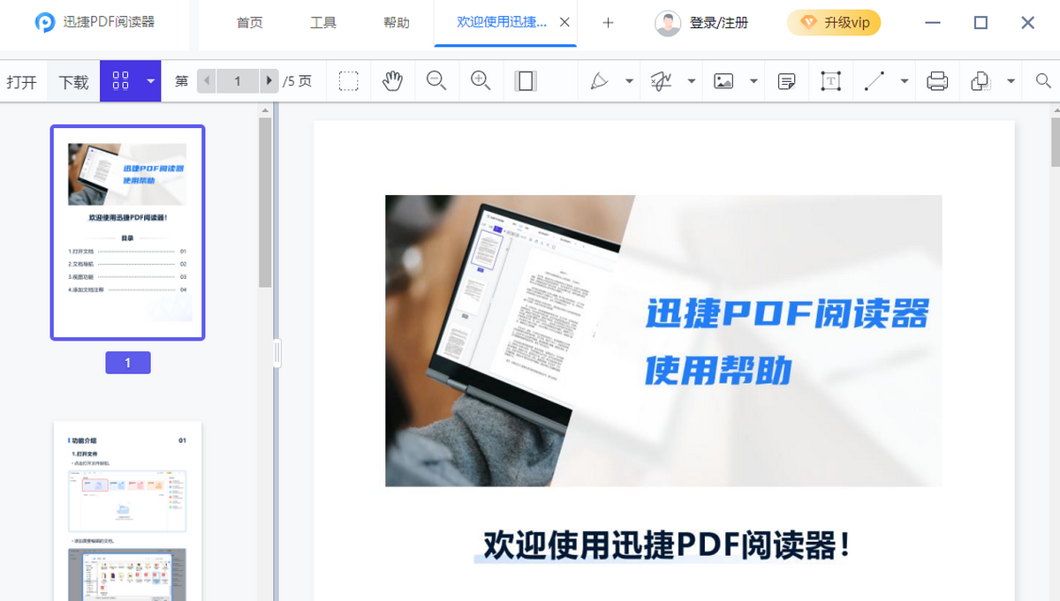The width and height of the screenshot is (1060, 601).
Task: Open the line tool options dropdown
Action: point(905,80)
